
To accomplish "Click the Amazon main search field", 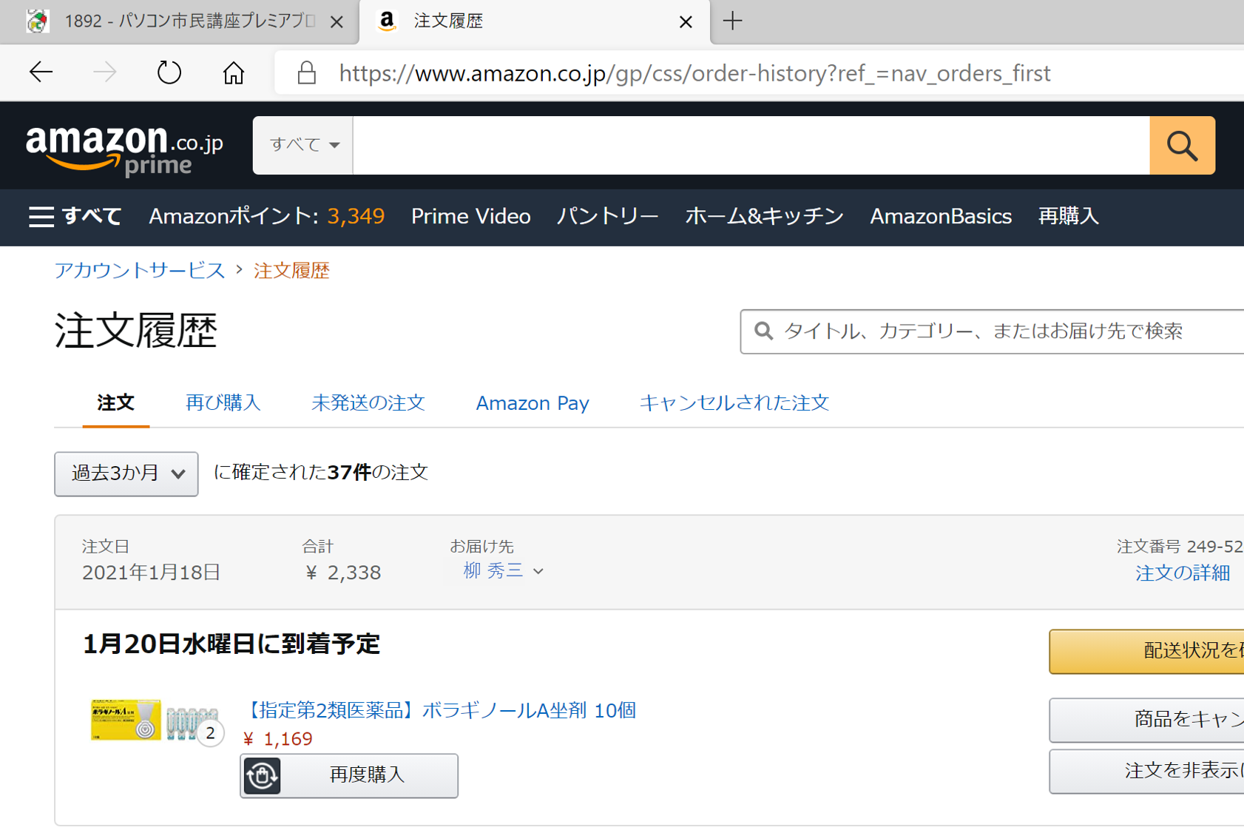I will pos(751,145).
